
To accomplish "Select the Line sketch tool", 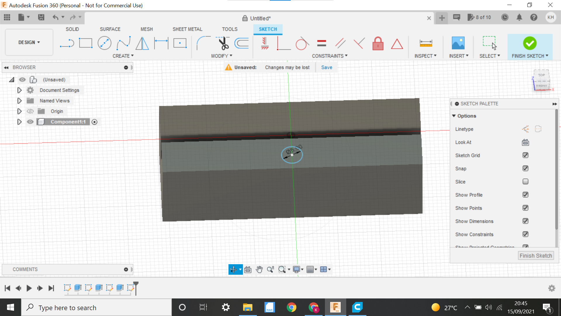I will point(67,44).
